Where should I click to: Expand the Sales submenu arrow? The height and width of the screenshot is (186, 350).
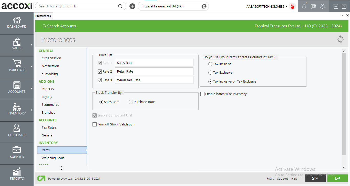[32, 45]
